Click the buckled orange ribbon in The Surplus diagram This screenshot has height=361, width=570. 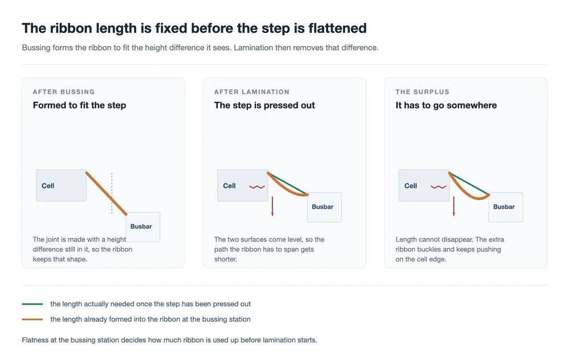469,192
